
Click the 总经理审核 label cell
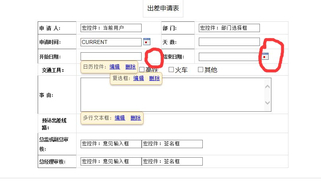point(57,162)
